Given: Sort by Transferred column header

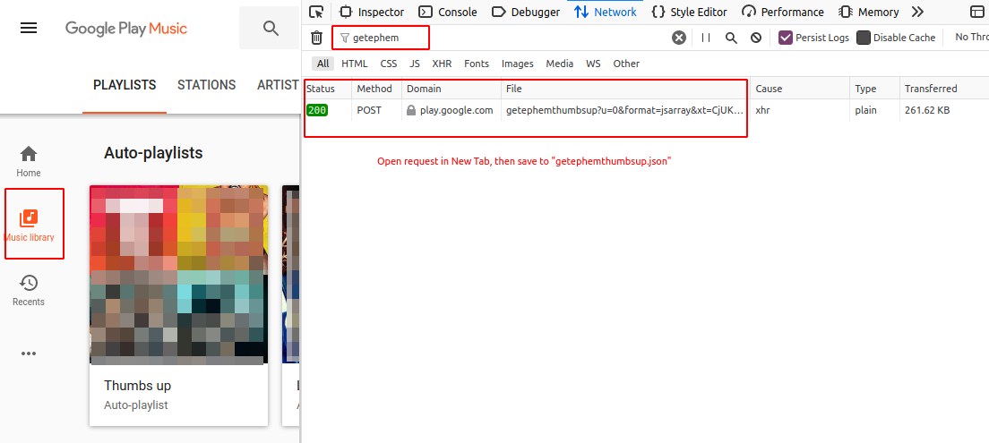Looking at the screenshot, I should [x=944, y=89].
